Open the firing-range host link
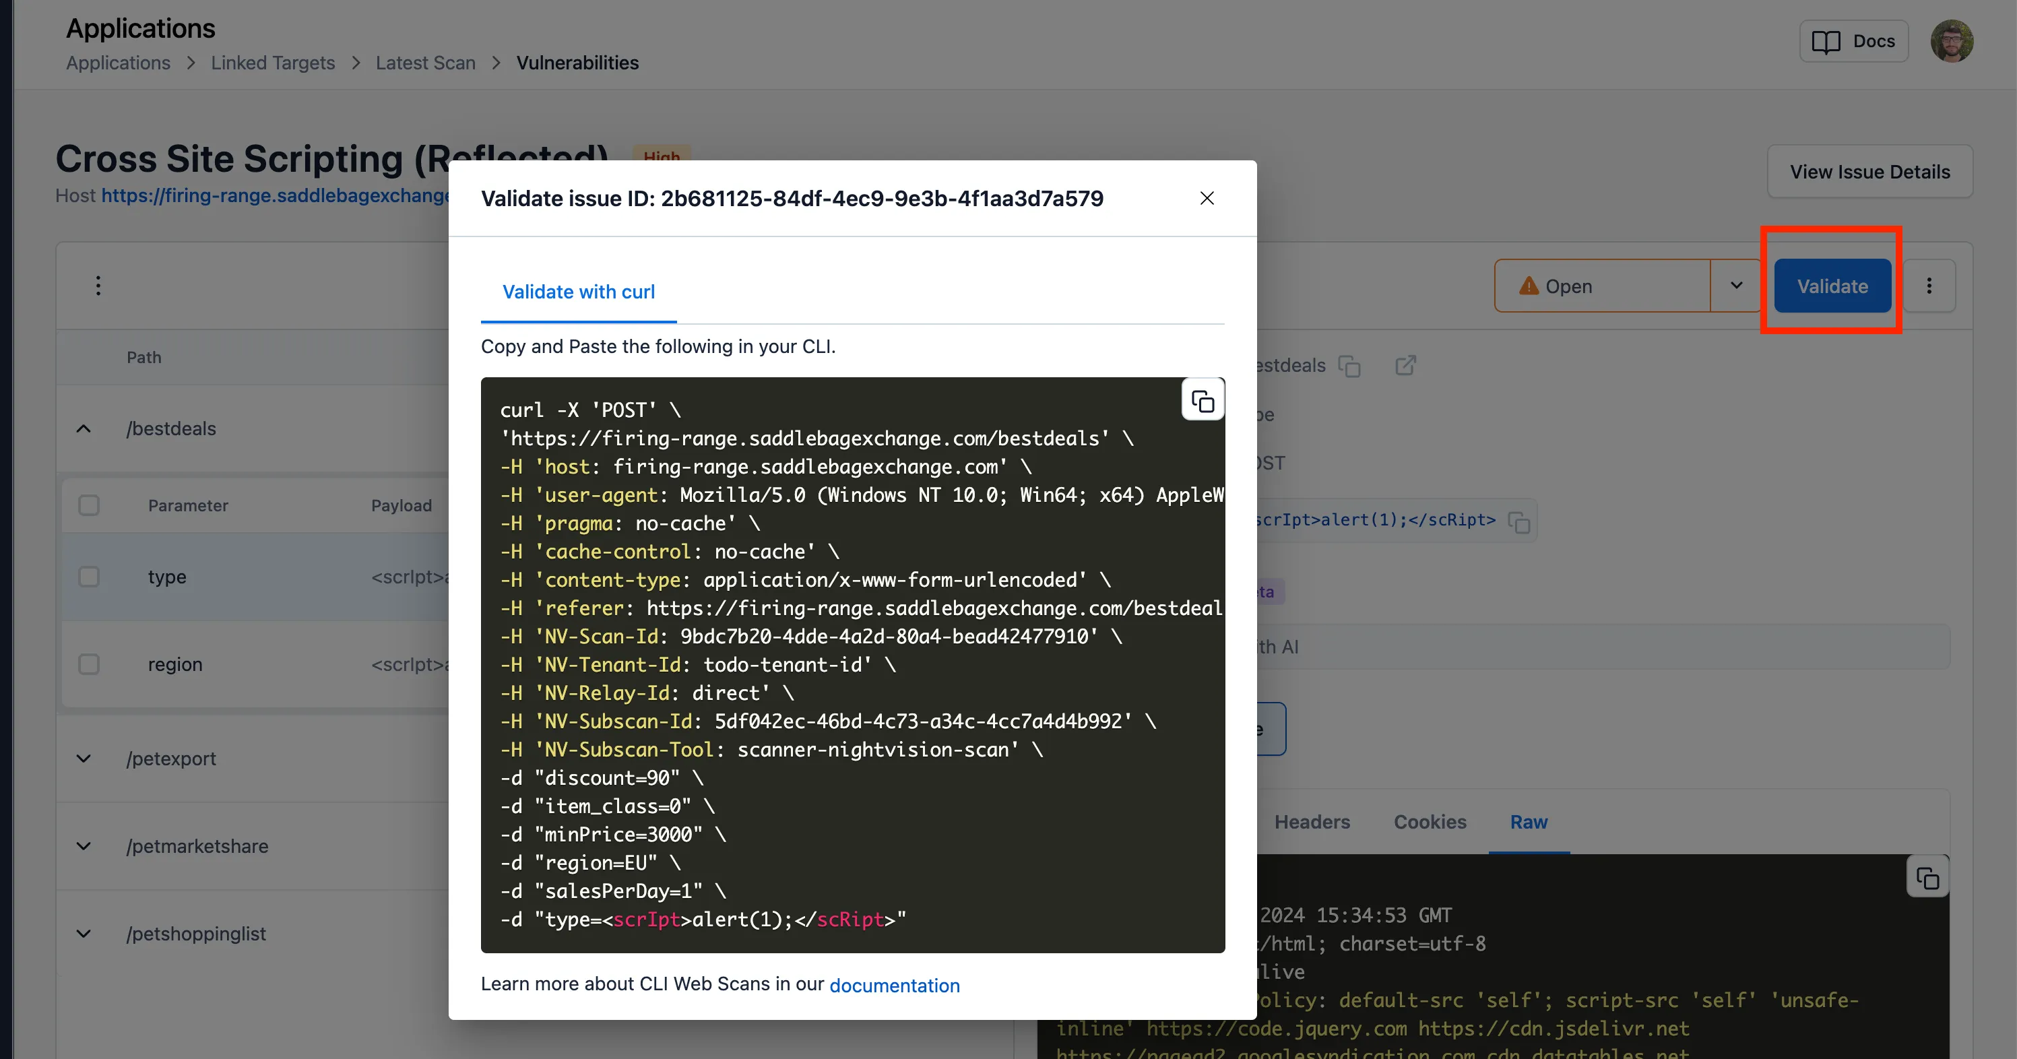This screenshot has height=1059, width=2017. point(275,195)
